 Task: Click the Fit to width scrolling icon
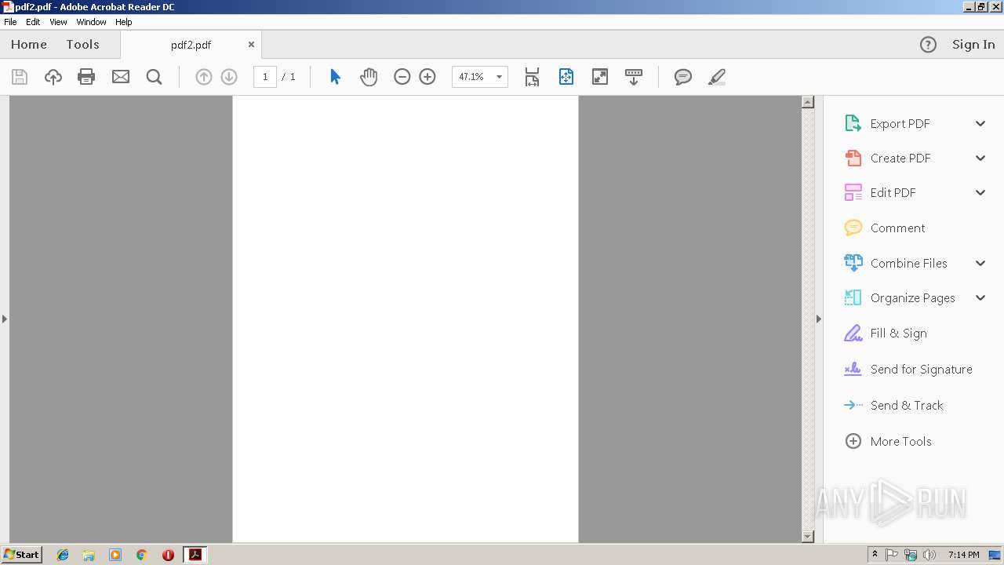532,77
